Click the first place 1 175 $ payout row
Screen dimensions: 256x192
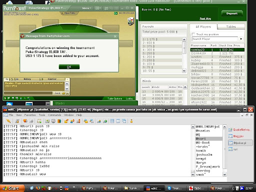pyautogui.click(x=162, y=39)
